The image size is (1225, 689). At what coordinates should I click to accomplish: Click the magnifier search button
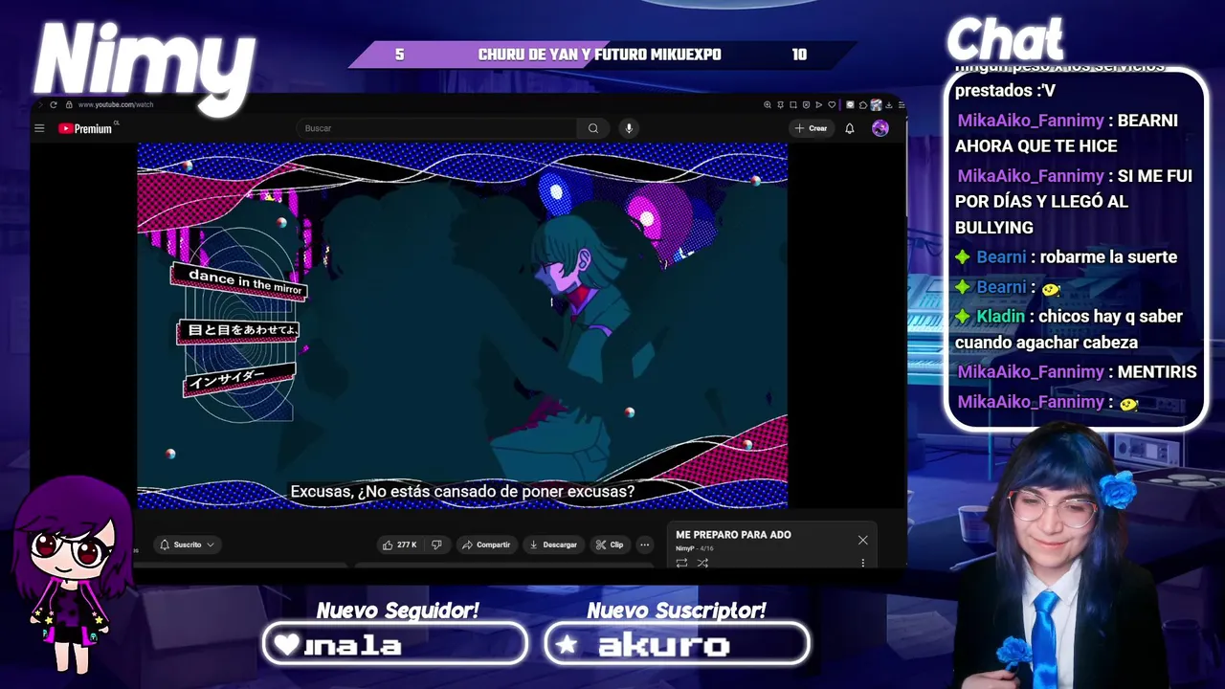click(x=593, y=128)
